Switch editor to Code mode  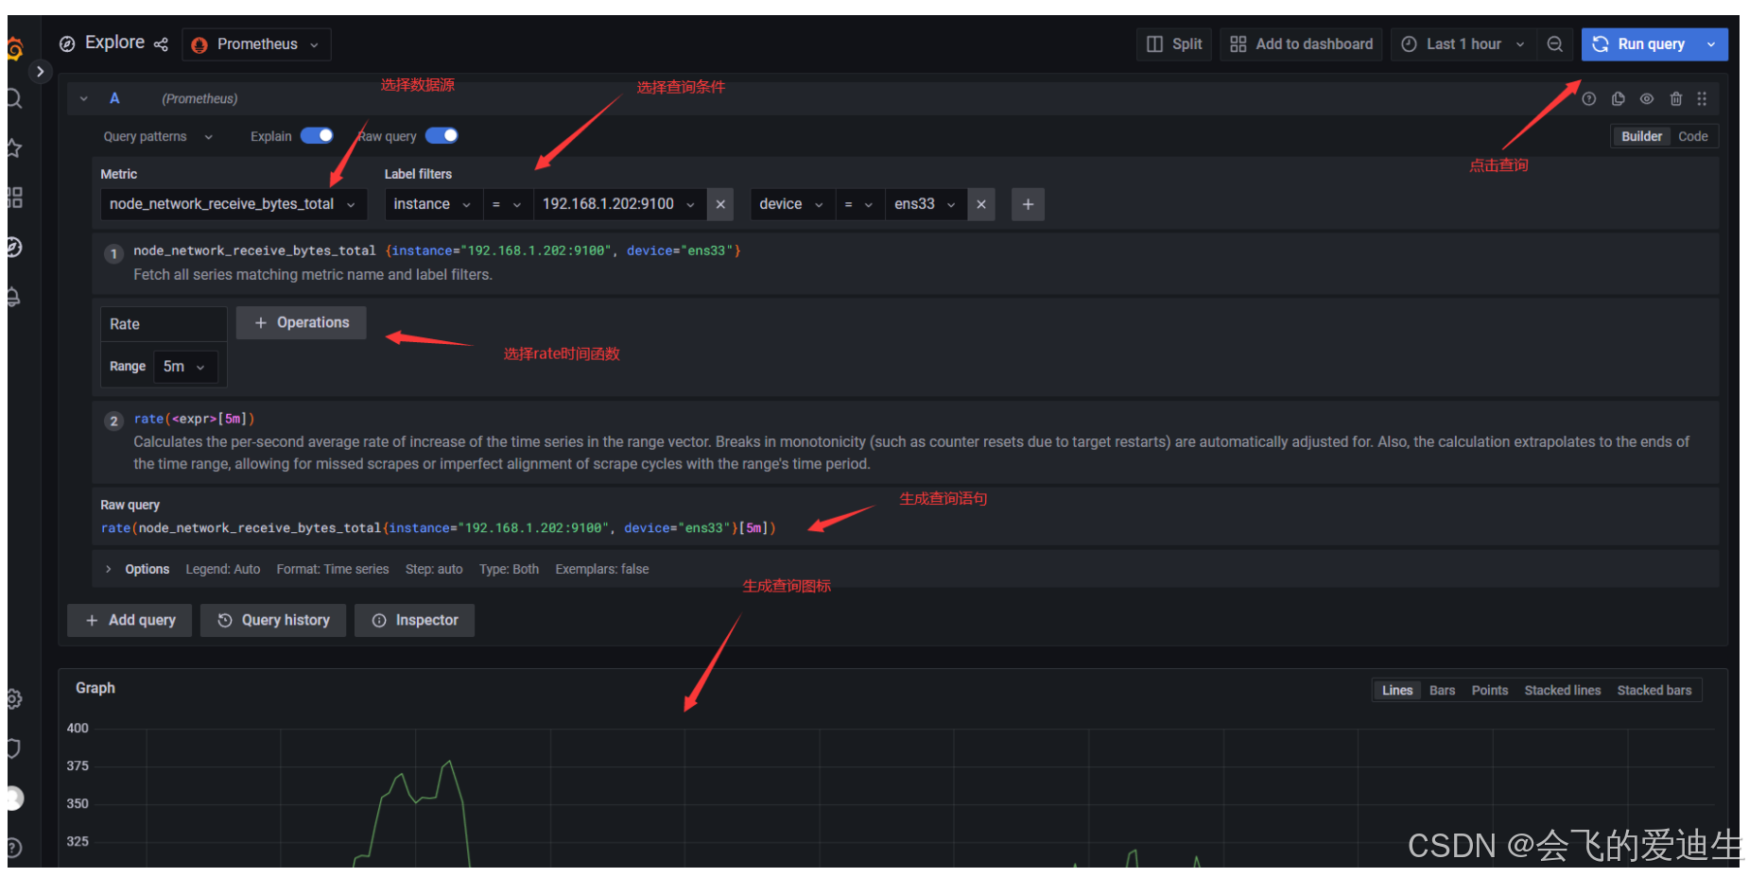point(1692,136)
